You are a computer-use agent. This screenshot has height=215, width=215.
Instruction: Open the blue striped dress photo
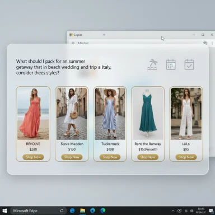tap(110, 114)
